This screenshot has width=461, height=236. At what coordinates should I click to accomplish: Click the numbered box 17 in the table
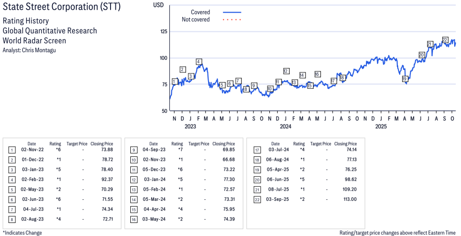pyautogui.click(x=257, y=150)
